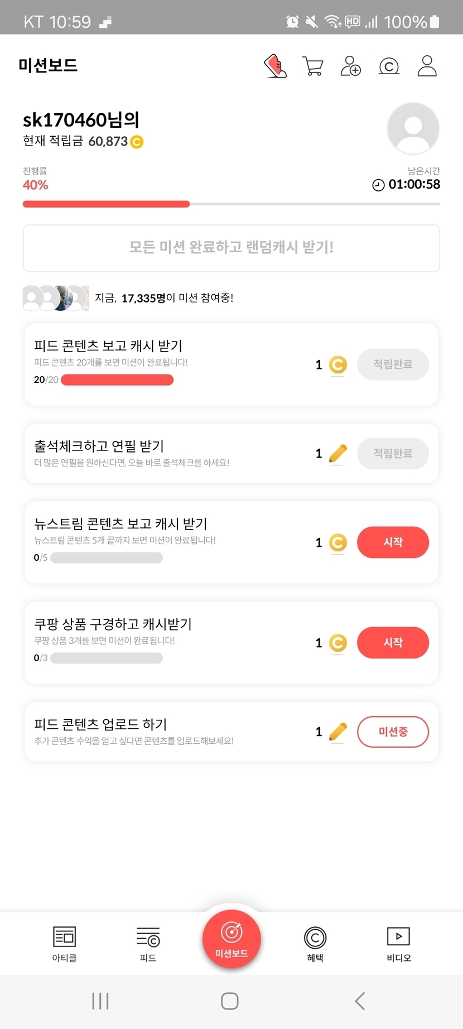
Task: Tap the participant avatars thumbnail group
Action: tap(56, 298)
